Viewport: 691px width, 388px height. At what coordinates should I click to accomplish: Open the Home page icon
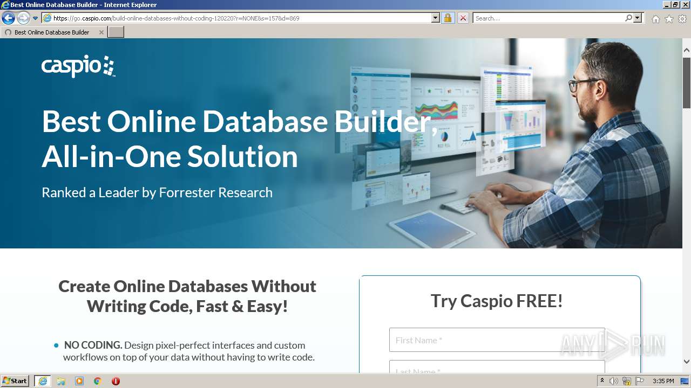coord(655,19)
